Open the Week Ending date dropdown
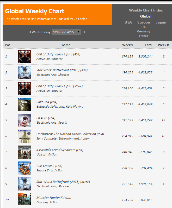Viewport: 172px width, 208px height. tap(66, 32)
